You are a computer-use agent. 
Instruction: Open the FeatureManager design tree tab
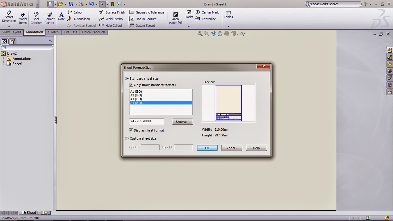click(x=4, y=41)
